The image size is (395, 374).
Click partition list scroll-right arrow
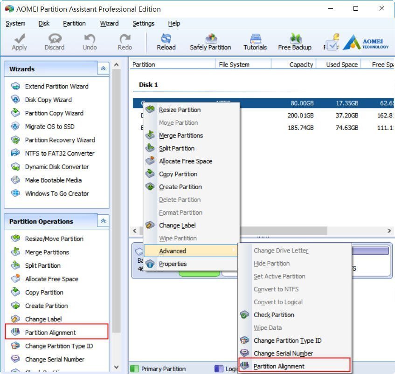(x=389, y=231)
